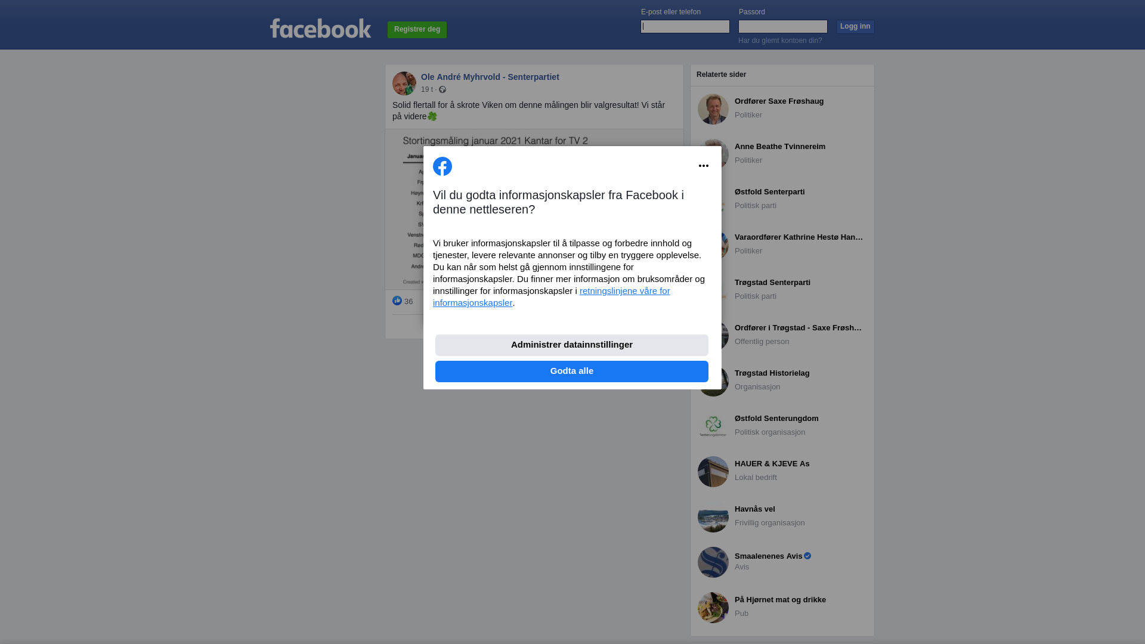Click Godta alle button

point(572,371)
